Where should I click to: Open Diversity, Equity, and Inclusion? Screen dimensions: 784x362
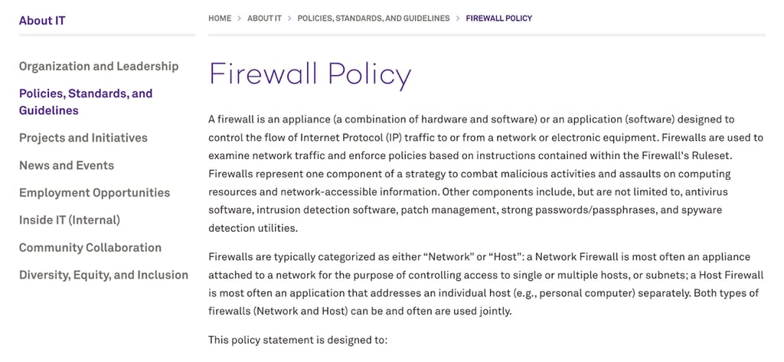pyautogui.click(x=103, y=276)
